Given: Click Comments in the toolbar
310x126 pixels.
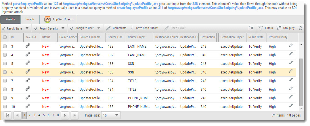Looking at the screenshot, I should (116, 28).
